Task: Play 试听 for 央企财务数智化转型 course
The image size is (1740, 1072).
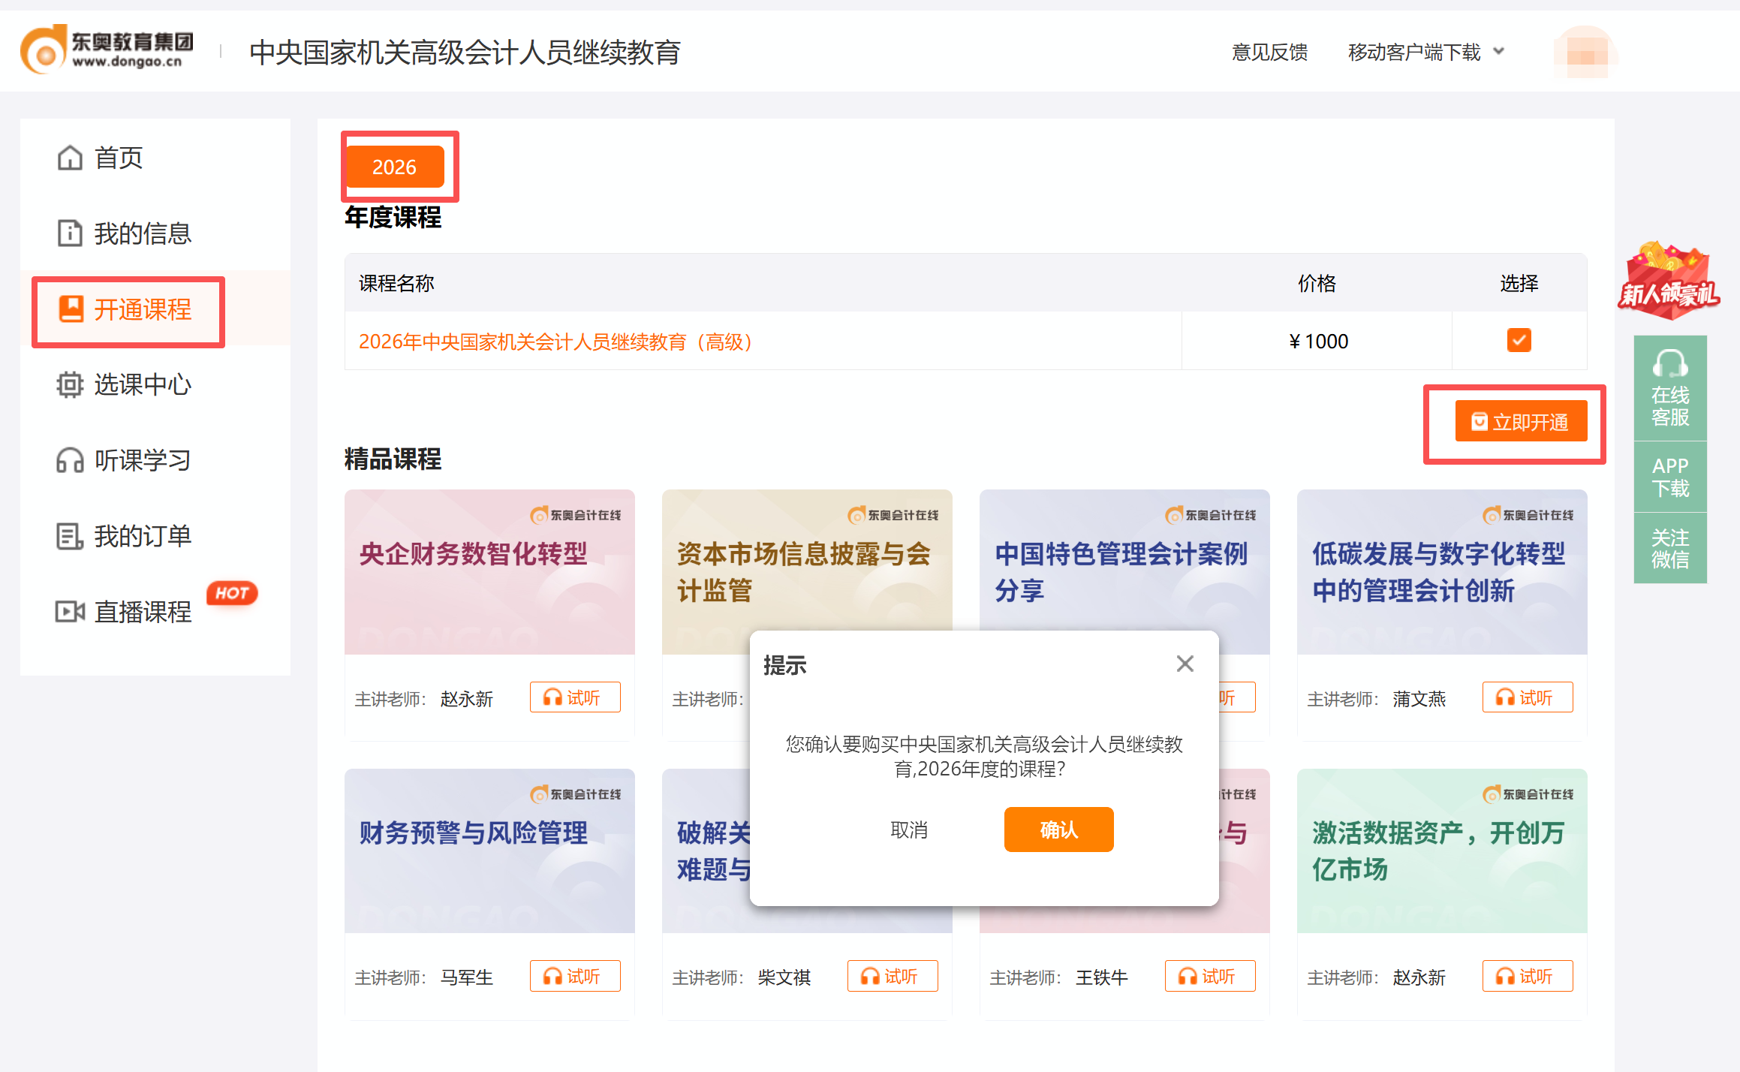Action: pyautogui.click(x=575, y=697)
